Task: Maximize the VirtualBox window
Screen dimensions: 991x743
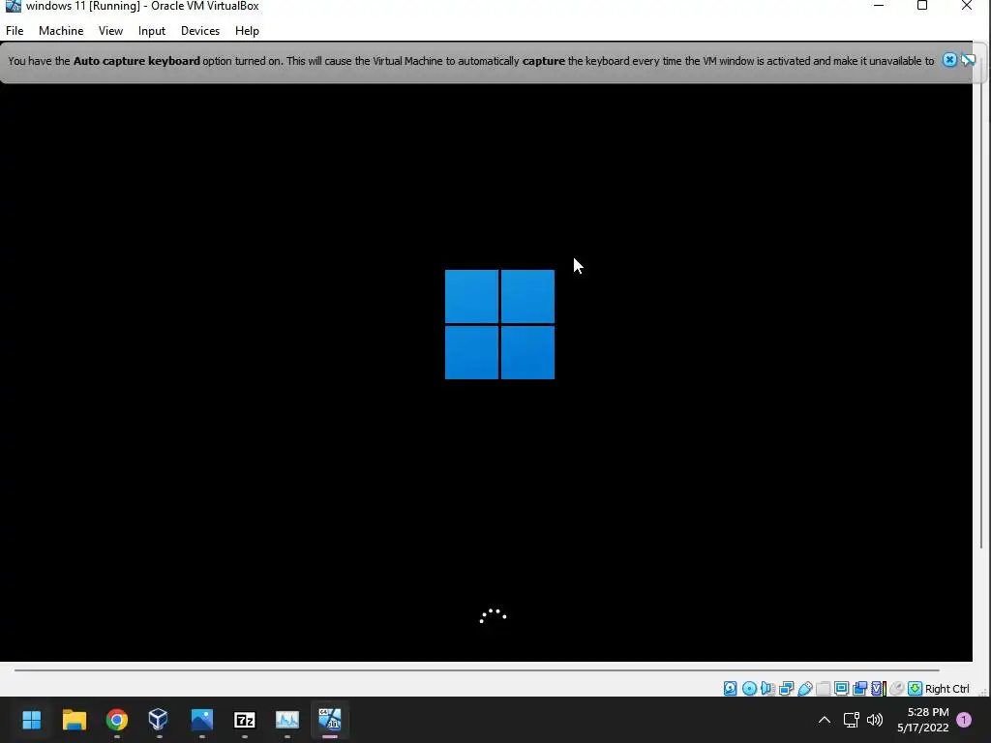Action: pos(922,6)
